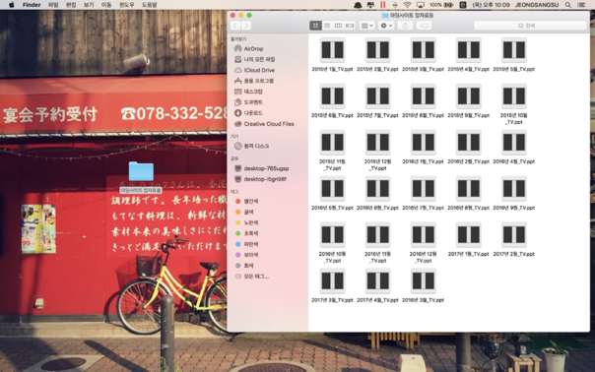This screenshot has height=372, width=595.
Task: Select the file 2017년 1월_TV.ppt
Action: click(x=468, y=240)
